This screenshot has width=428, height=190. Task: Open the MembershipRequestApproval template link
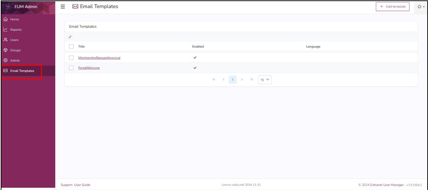click(99, 58)
